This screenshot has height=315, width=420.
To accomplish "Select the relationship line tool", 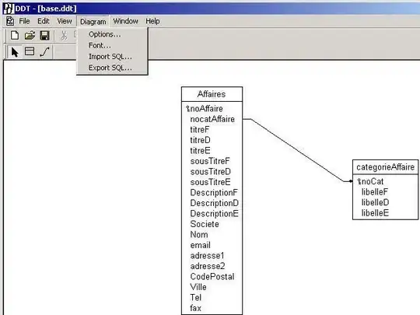I will coord(45,51).
